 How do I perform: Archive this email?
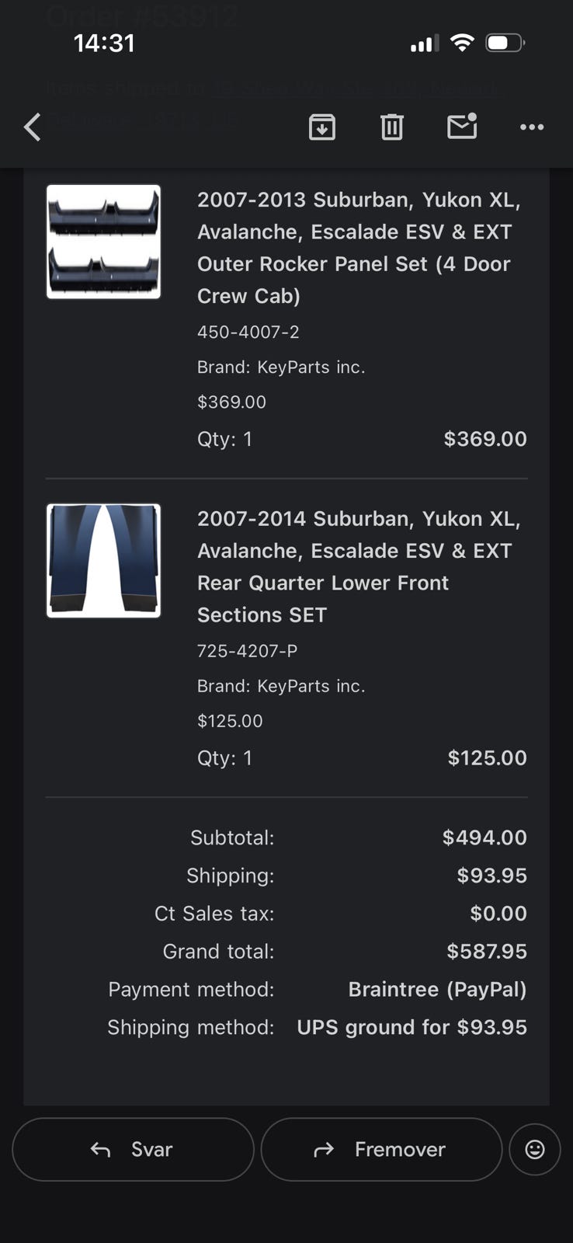[322, 127]
